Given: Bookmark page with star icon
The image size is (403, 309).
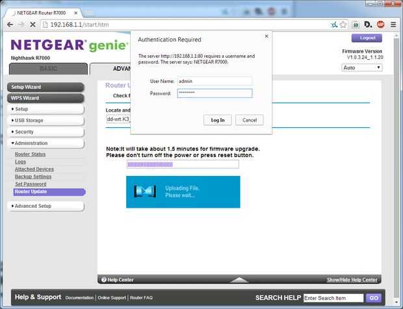Looking at the screenshot, I should (343, 25).
